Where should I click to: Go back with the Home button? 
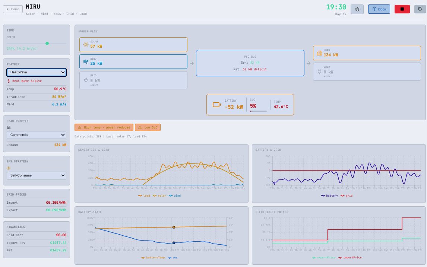13,9
